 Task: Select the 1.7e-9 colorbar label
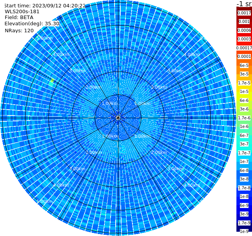[x=244, y=223]
